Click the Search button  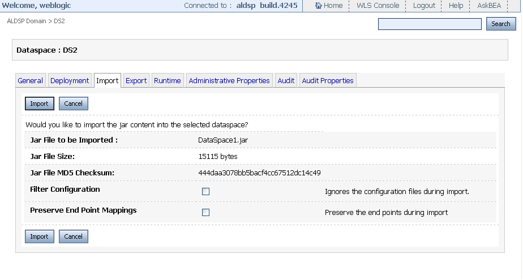coord(501,24)
